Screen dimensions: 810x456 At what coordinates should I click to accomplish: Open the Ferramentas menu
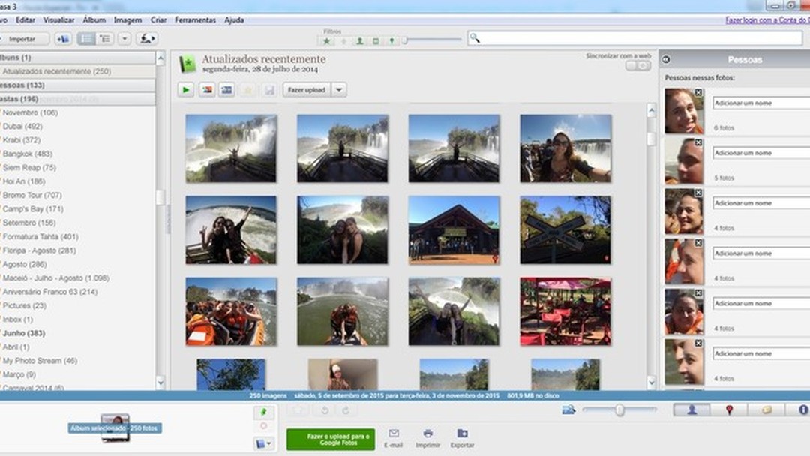[194, 19]
